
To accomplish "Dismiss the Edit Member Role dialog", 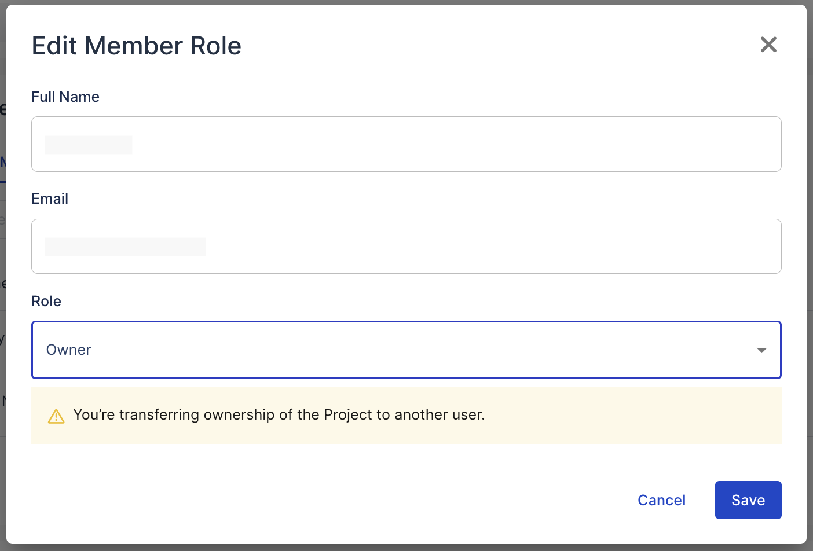I will (768, 45).
